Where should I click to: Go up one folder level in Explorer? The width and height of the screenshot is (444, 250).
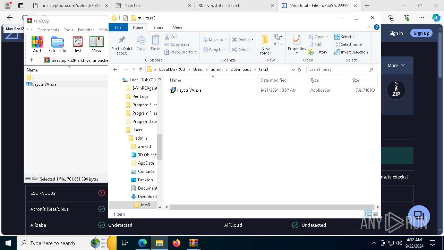[140, 69]
